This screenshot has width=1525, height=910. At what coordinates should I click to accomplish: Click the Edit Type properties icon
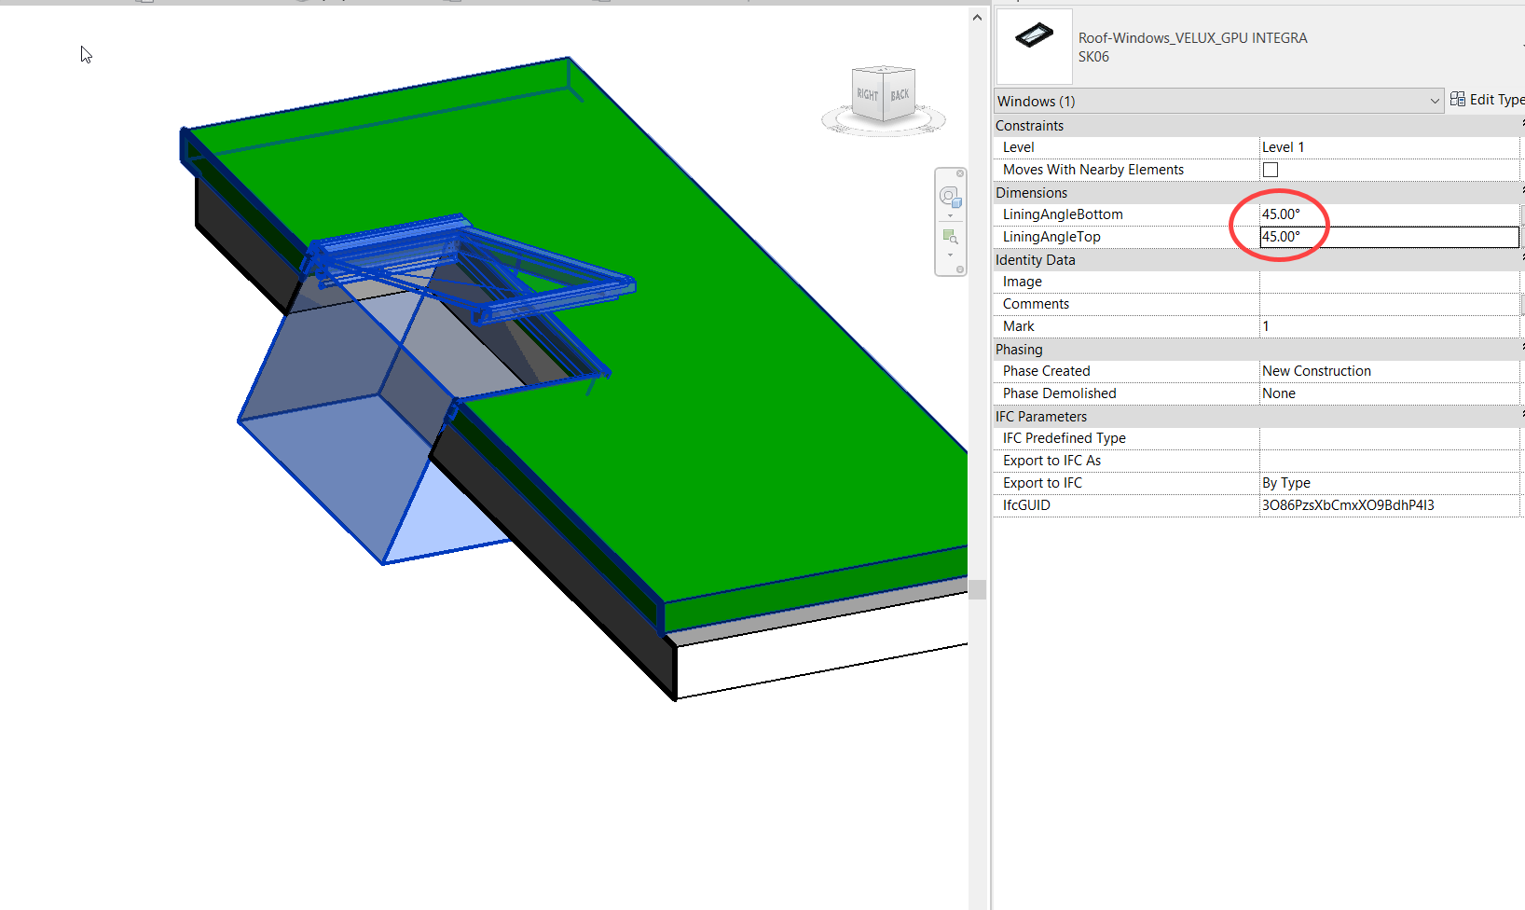[1457, 99]
